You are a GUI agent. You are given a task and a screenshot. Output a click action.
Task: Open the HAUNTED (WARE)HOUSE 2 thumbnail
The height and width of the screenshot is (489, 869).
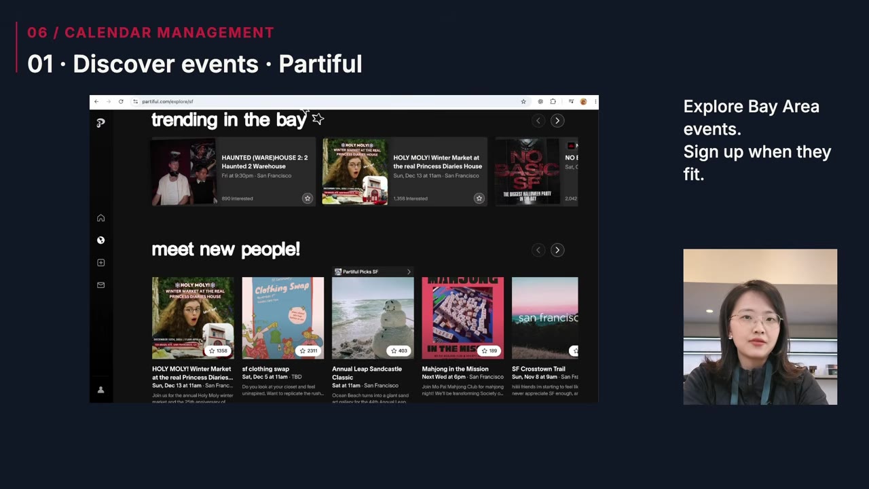click(x=183, y=172)
